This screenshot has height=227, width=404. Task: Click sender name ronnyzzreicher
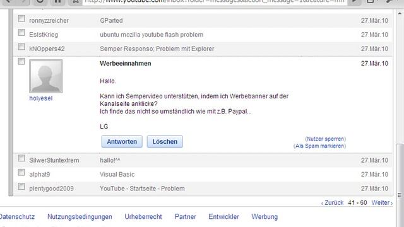(x=49, y=21)
